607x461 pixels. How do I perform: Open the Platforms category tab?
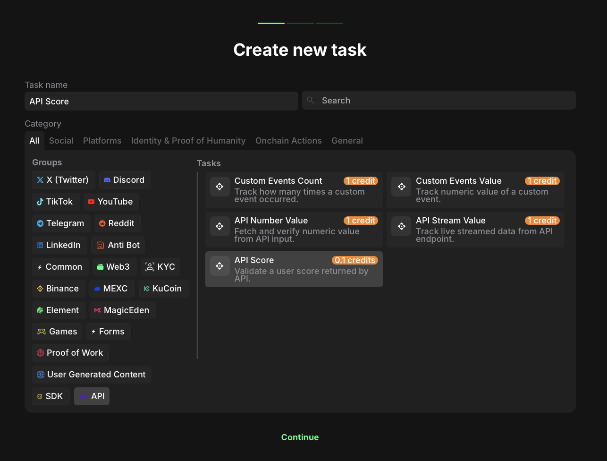102,141
